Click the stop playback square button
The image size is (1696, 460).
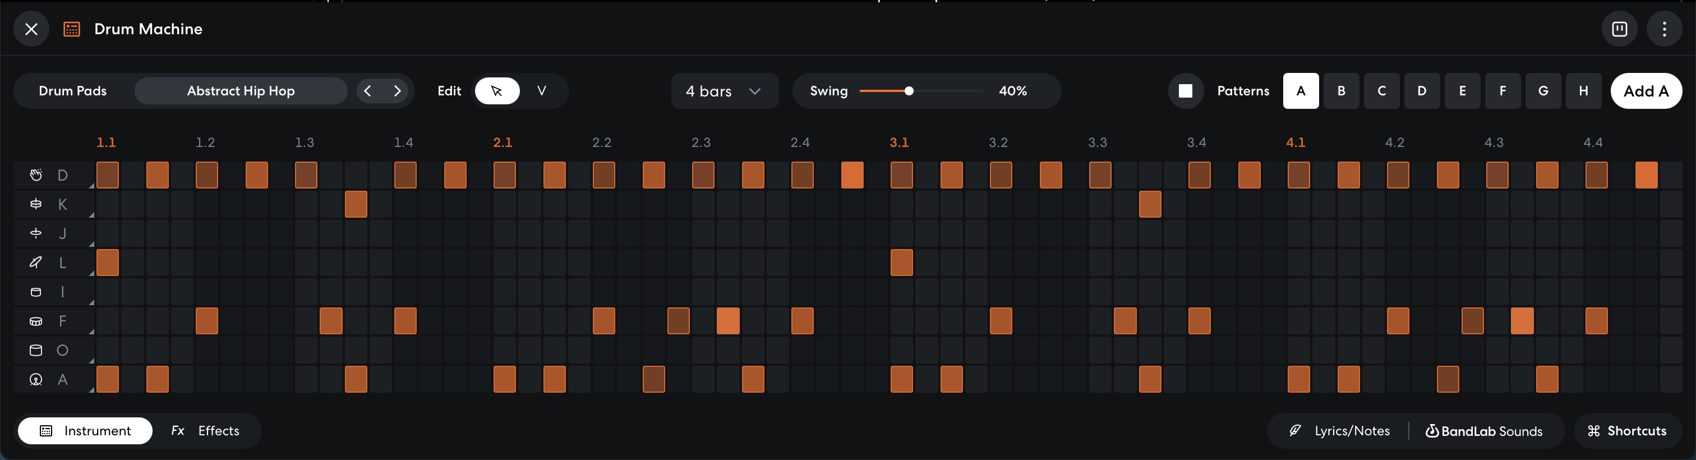tap(1186, 91)
